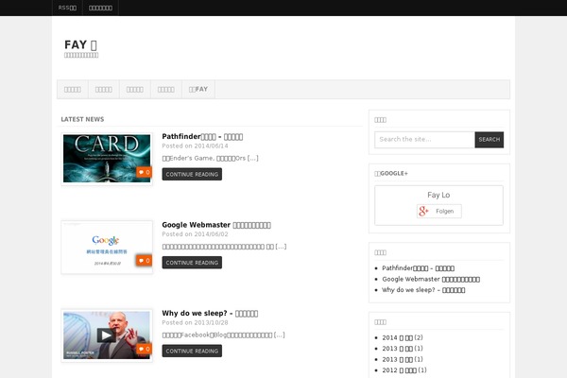Open the Google+ logo icon
This screenshot has width=567, height=378.
click(423, 212)
